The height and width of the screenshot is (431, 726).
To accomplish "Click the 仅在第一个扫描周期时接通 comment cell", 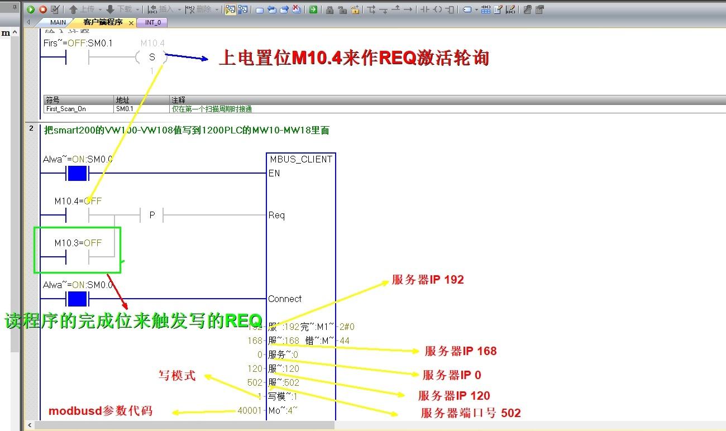I will (x=448, y=109).
